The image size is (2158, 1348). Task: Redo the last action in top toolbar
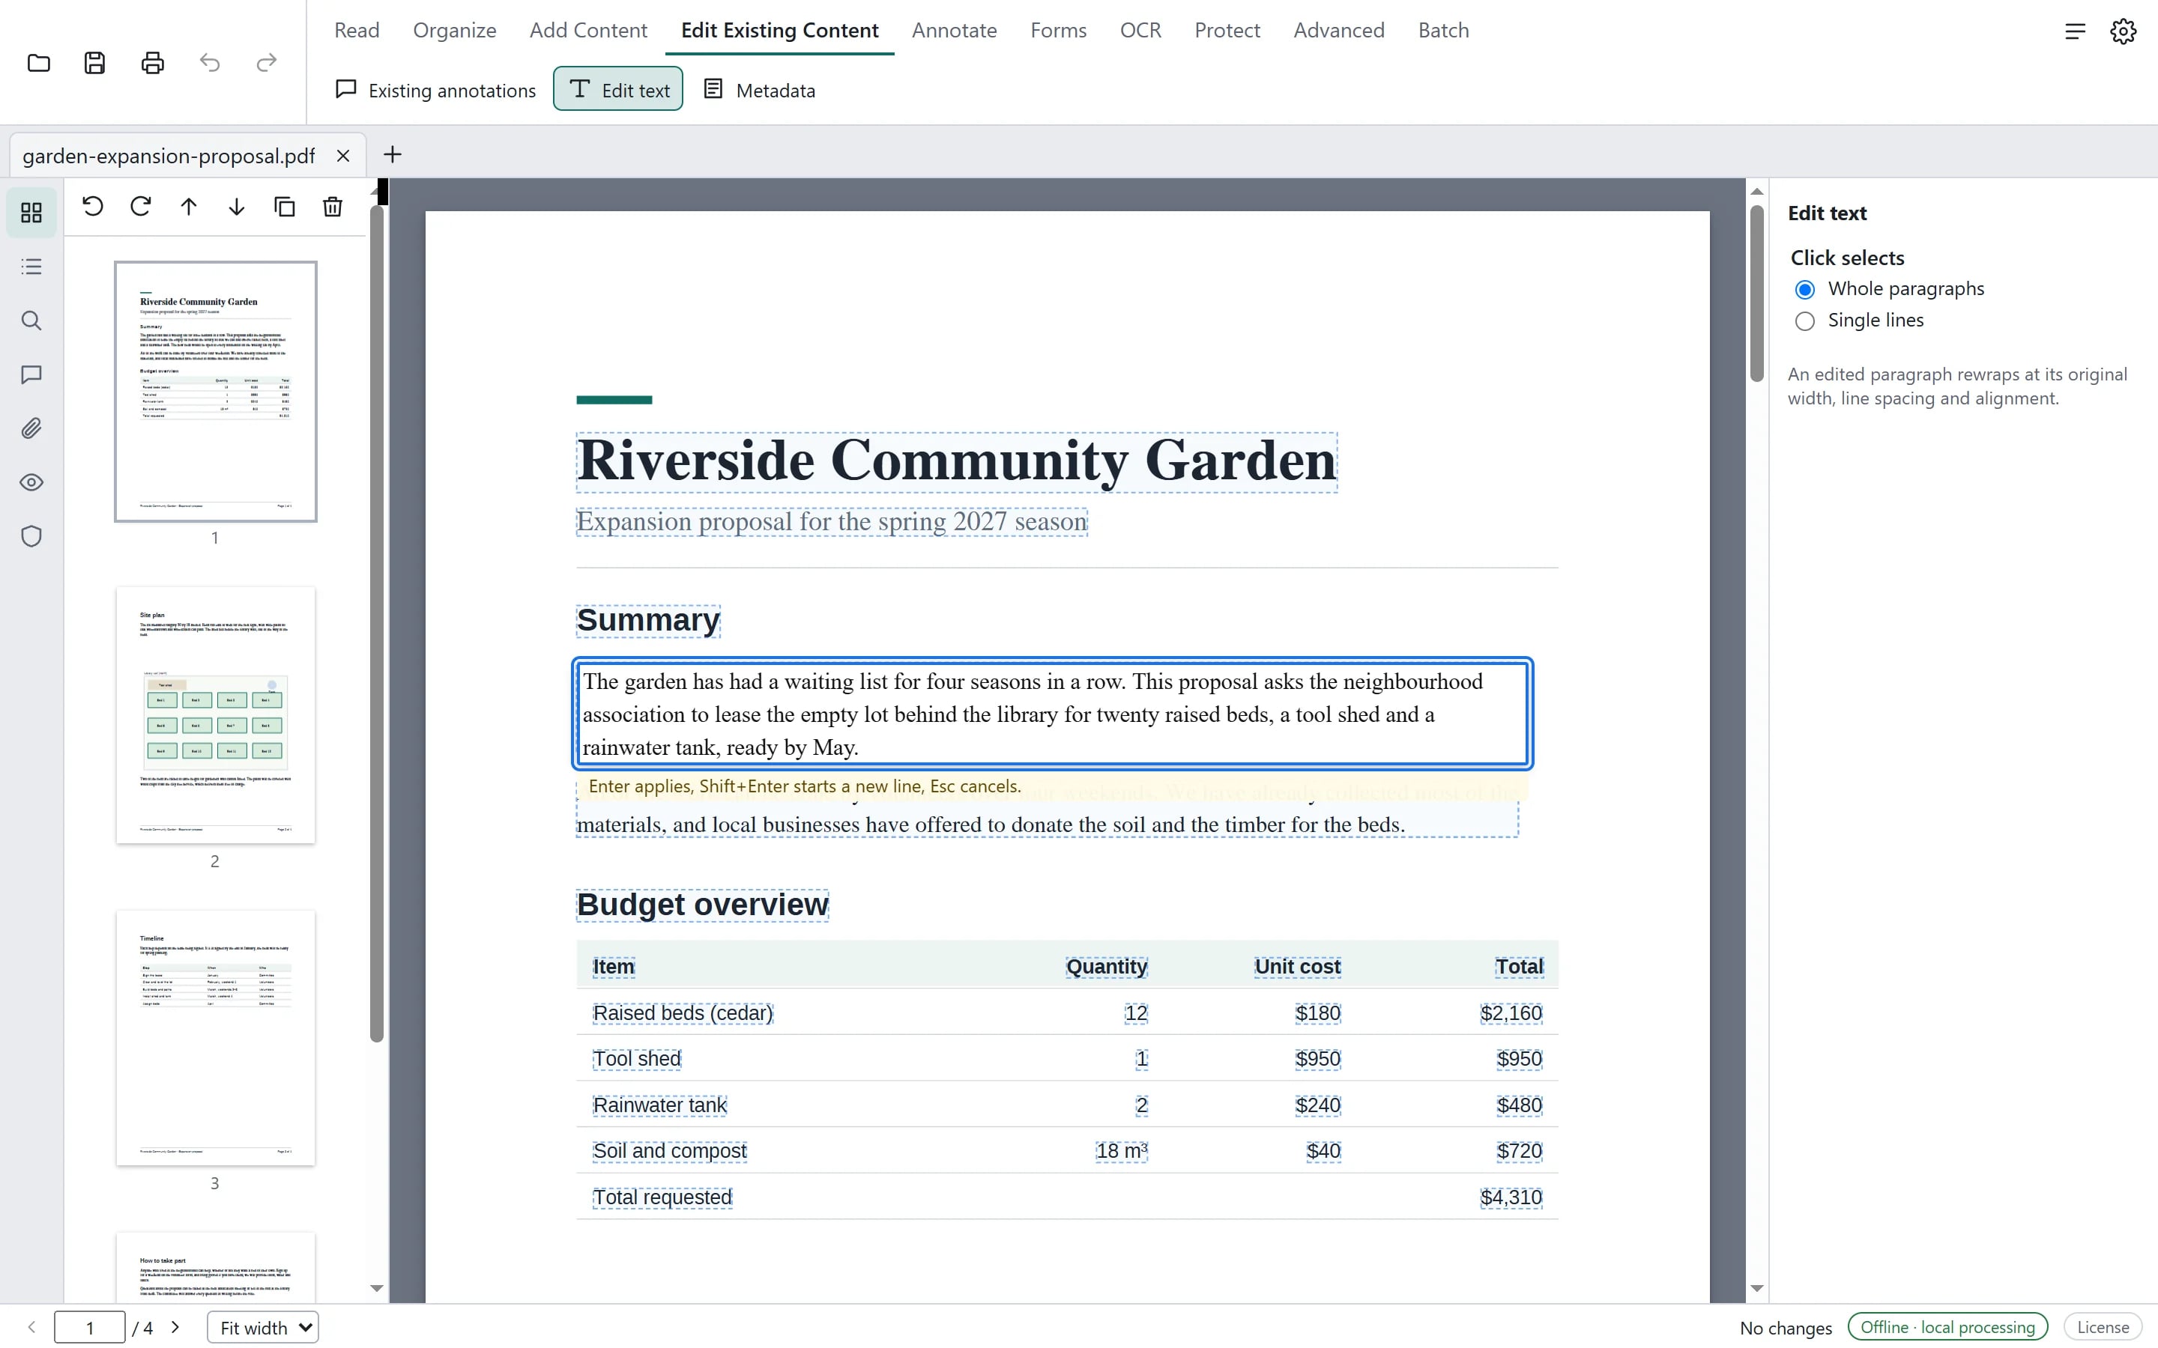point(267,64)
